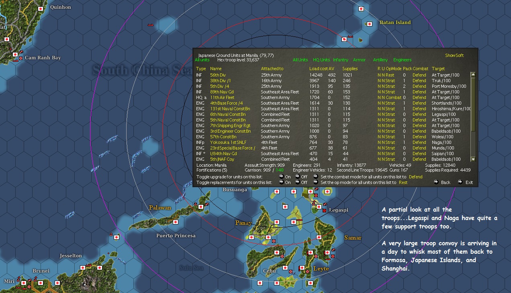Sort the list by Target column
The height and width of the screenshot is (293, 511).
pyautogui.click(x=438, y=69)
